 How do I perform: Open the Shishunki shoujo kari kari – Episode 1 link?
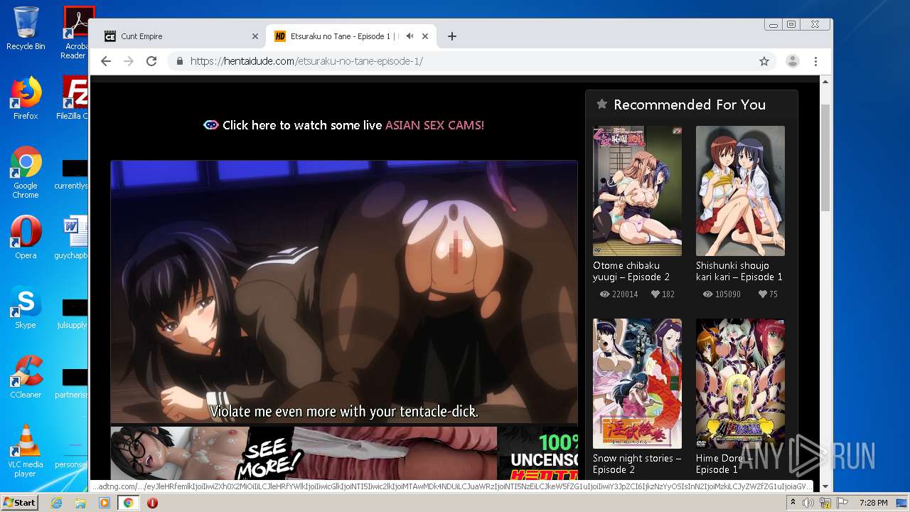pyautogui.click(x=739, y=271)
